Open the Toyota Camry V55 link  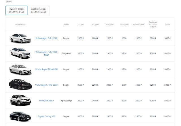[46, 116]
